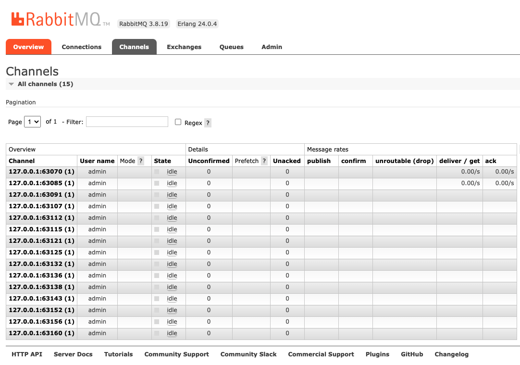520x365 pixels.
Task: Open the Community Slack link
Action: tap(248, 354)
